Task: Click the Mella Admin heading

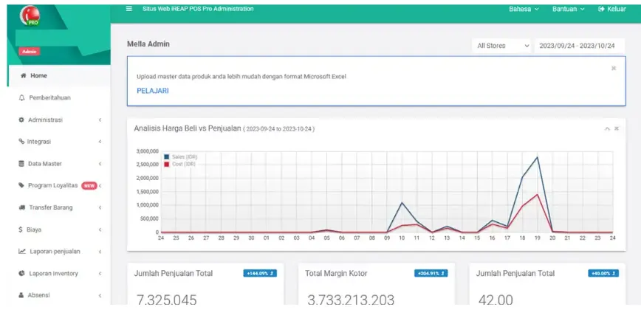Action: [148, 44]
